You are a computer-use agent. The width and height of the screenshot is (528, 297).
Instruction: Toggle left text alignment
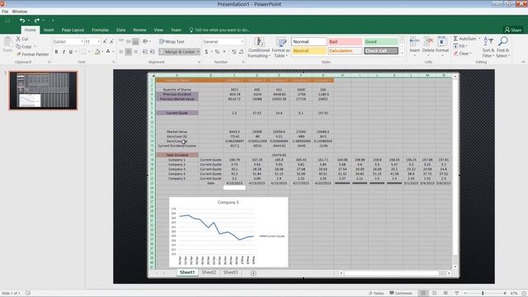121,52
